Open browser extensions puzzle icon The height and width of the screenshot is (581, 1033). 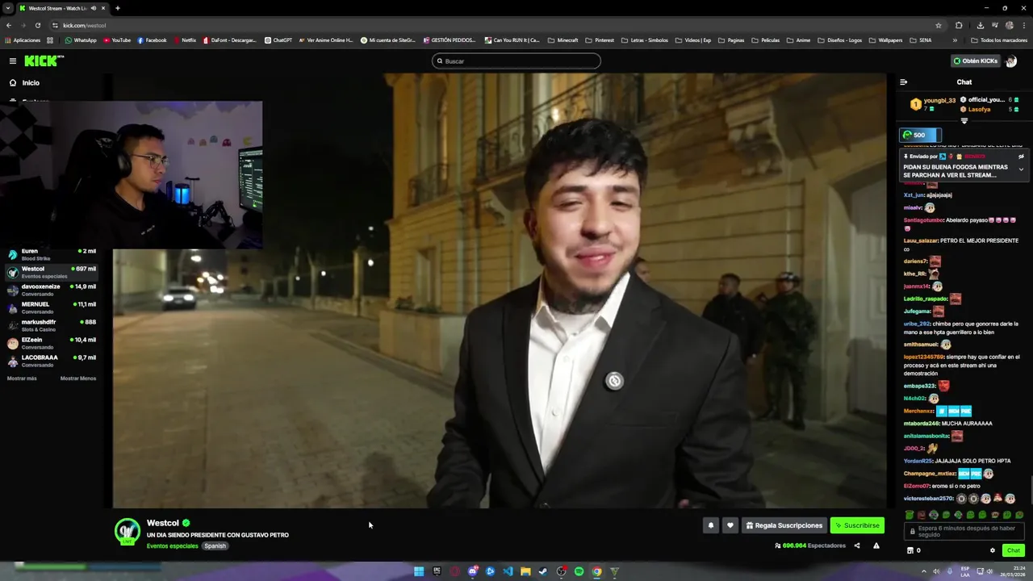point(959,25)
